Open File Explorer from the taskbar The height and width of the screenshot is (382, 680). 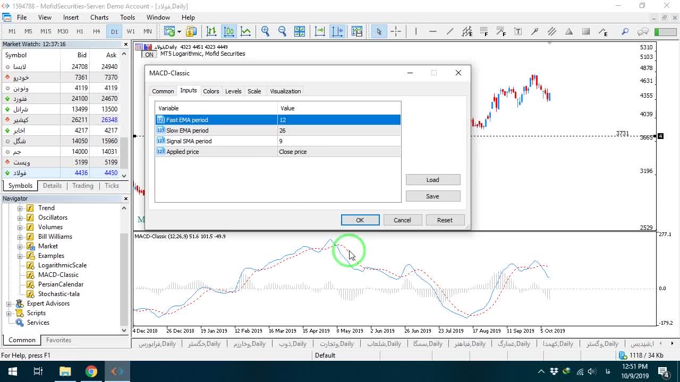[x=65, y=371]
